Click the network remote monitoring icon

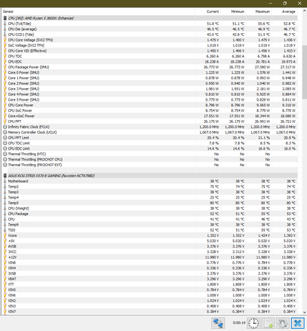tap(218, 323)
